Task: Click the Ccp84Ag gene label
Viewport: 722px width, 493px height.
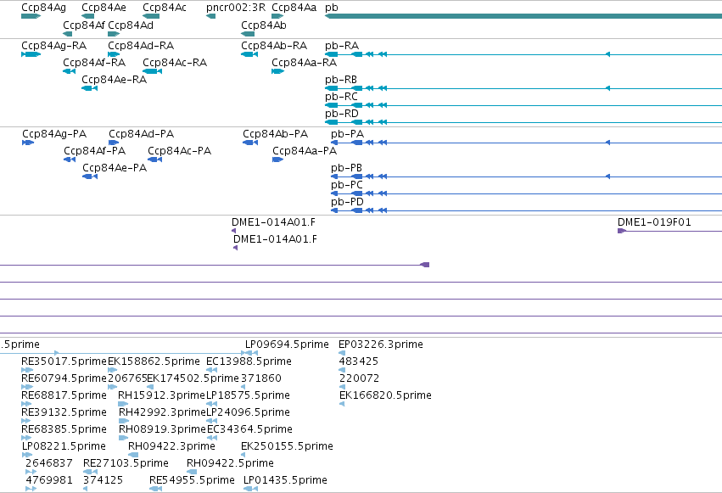Action: click(x=44, y=8)
